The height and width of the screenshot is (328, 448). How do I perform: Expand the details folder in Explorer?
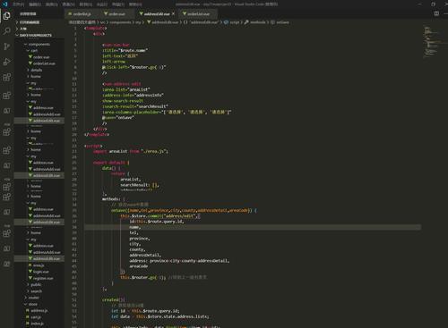[x=36, y=70]
